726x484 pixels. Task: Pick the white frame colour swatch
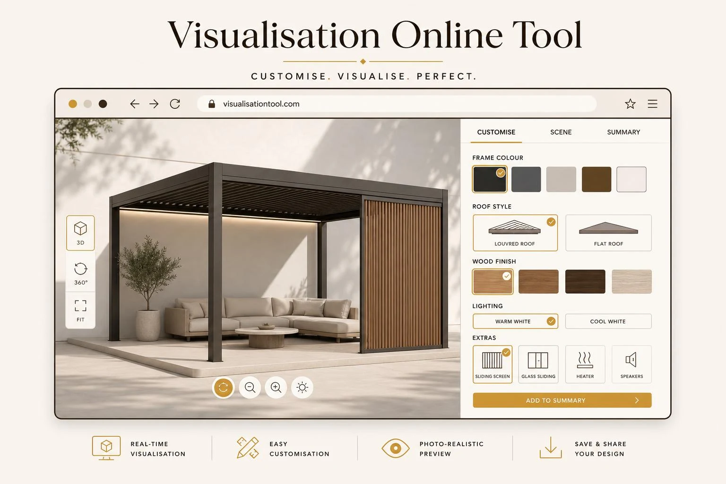tap(631, 179)
